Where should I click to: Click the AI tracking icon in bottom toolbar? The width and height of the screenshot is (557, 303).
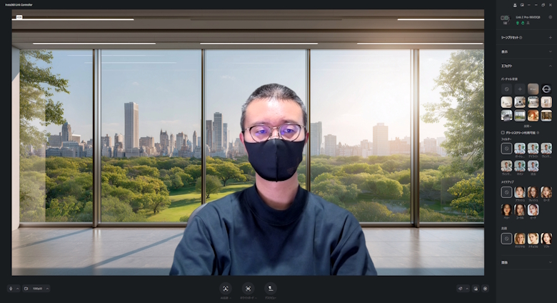click(x=226, y=289)
